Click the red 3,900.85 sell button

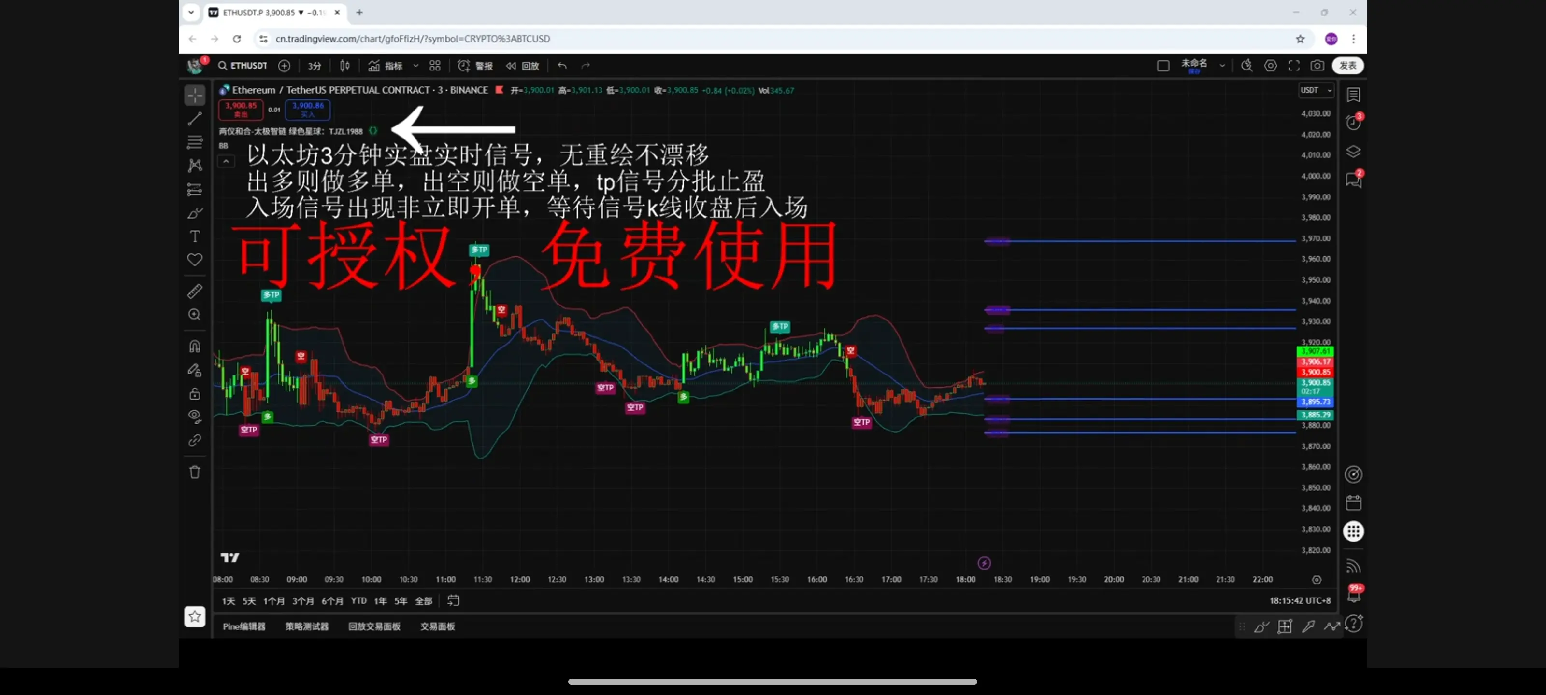click(x=241, y=110)
